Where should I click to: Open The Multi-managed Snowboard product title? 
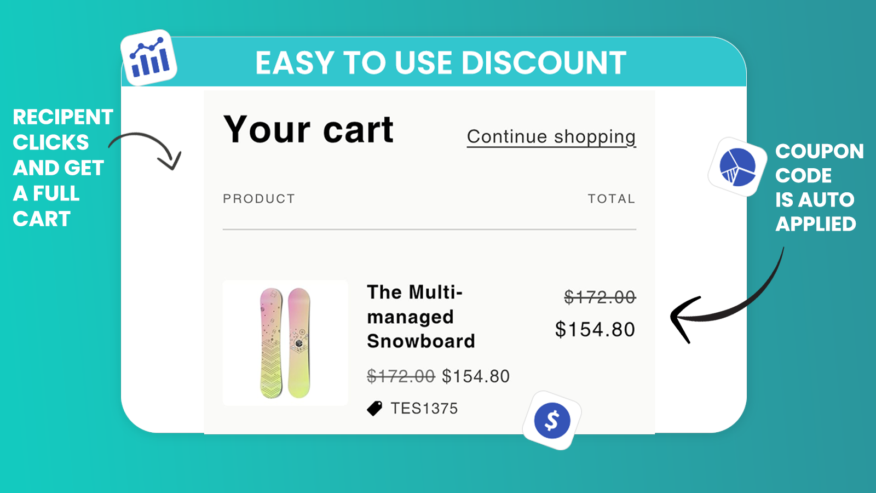click(420, 317)
